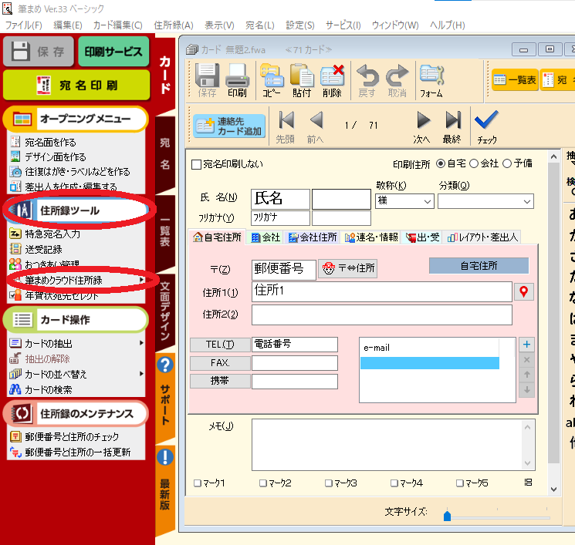Expand the 分類 dropdown list
The width and height of the screenshot is (575, 545).
(x=485, y=200)
